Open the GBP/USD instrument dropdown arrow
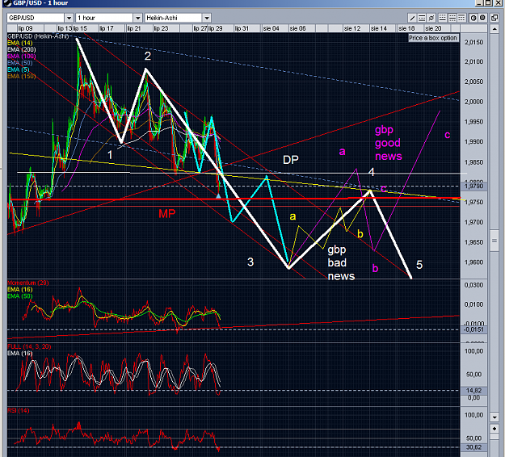Image resolution: width=505 pixels, height=457 pixels. pyautogui.click(x=69, y=18)
